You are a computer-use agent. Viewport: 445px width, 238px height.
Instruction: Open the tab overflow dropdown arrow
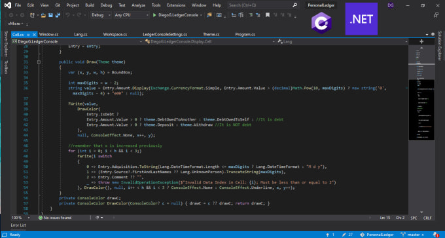tap(427, 34)
